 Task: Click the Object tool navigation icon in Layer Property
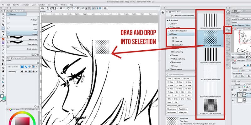pyautogui.click(x=243, y=76)
